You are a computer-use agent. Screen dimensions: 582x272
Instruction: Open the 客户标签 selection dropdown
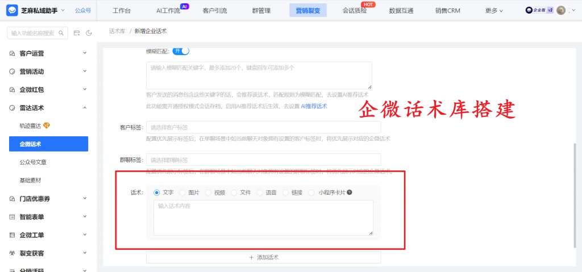coord(263,127)
